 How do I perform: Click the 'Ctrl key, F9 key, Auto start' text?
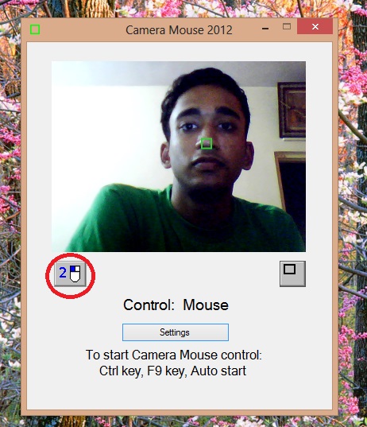(x=172, y=371)
